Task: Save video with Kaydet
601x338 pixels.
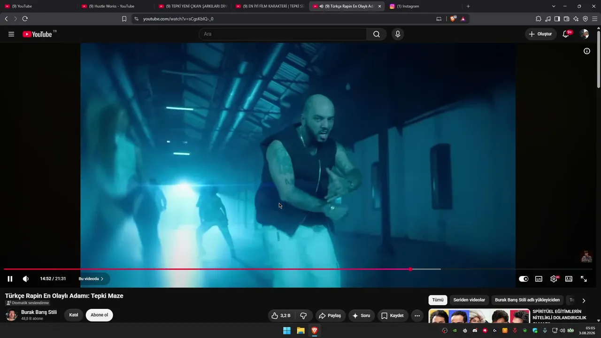Action: pyautogui.click(x=393, y=315)
